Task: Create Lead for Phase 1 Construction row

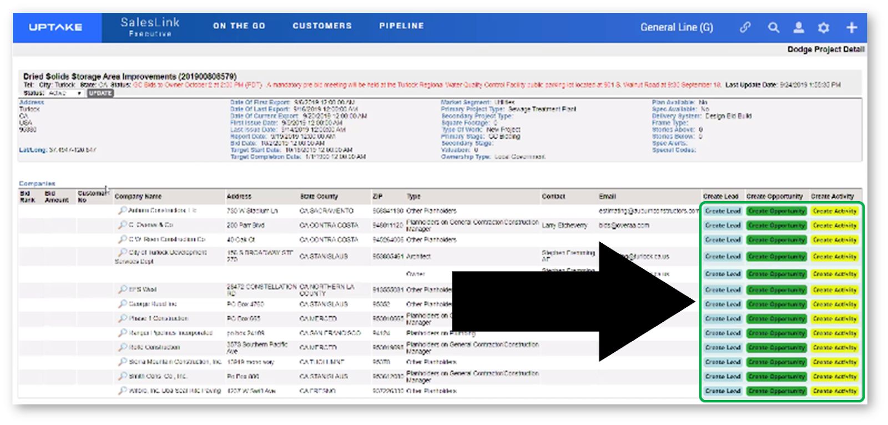Action: (x=723, y=319)
